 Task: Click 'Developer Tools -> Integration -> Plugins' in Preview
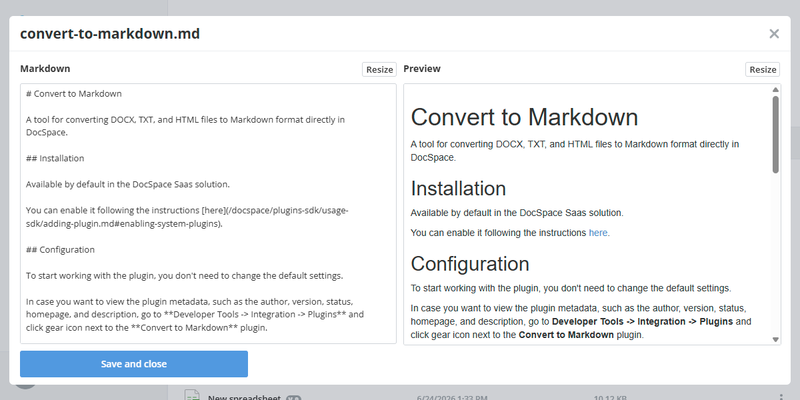coord(643,321)
